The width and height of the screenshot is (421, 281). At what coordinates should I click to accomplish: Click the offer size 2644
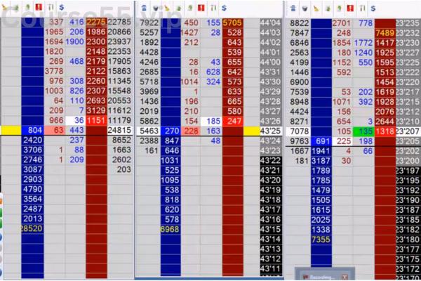(x=385, y=122)
